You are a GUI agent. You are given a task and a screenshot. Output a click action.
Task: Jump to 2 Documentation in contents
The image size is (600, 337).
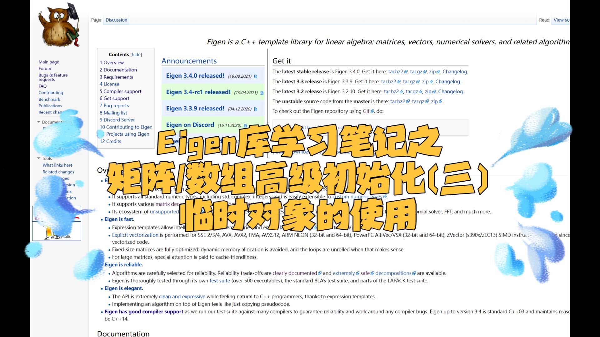click(118, 70)
